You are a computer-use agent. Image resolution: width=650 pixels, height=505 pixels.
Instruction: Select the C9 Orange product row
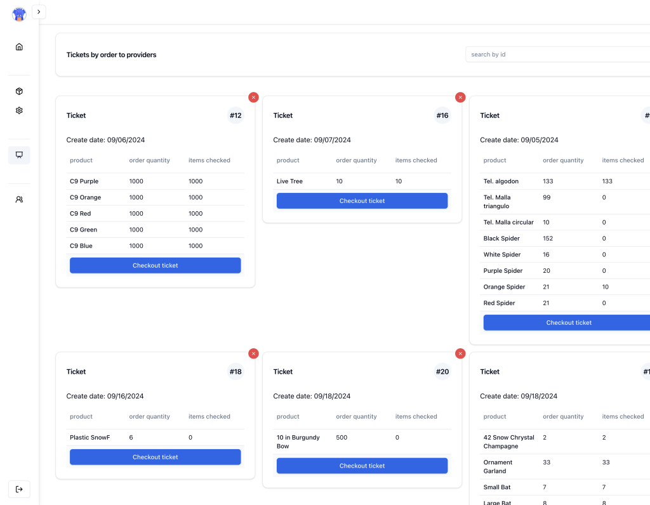pos(155,197)
